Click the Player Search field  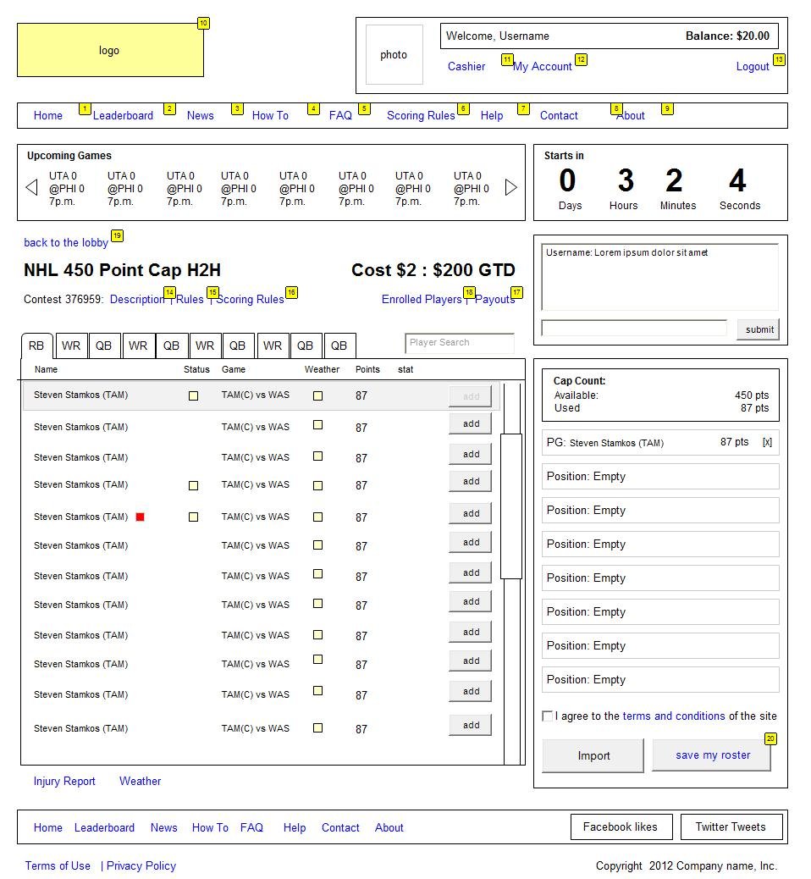pos(460,342)
